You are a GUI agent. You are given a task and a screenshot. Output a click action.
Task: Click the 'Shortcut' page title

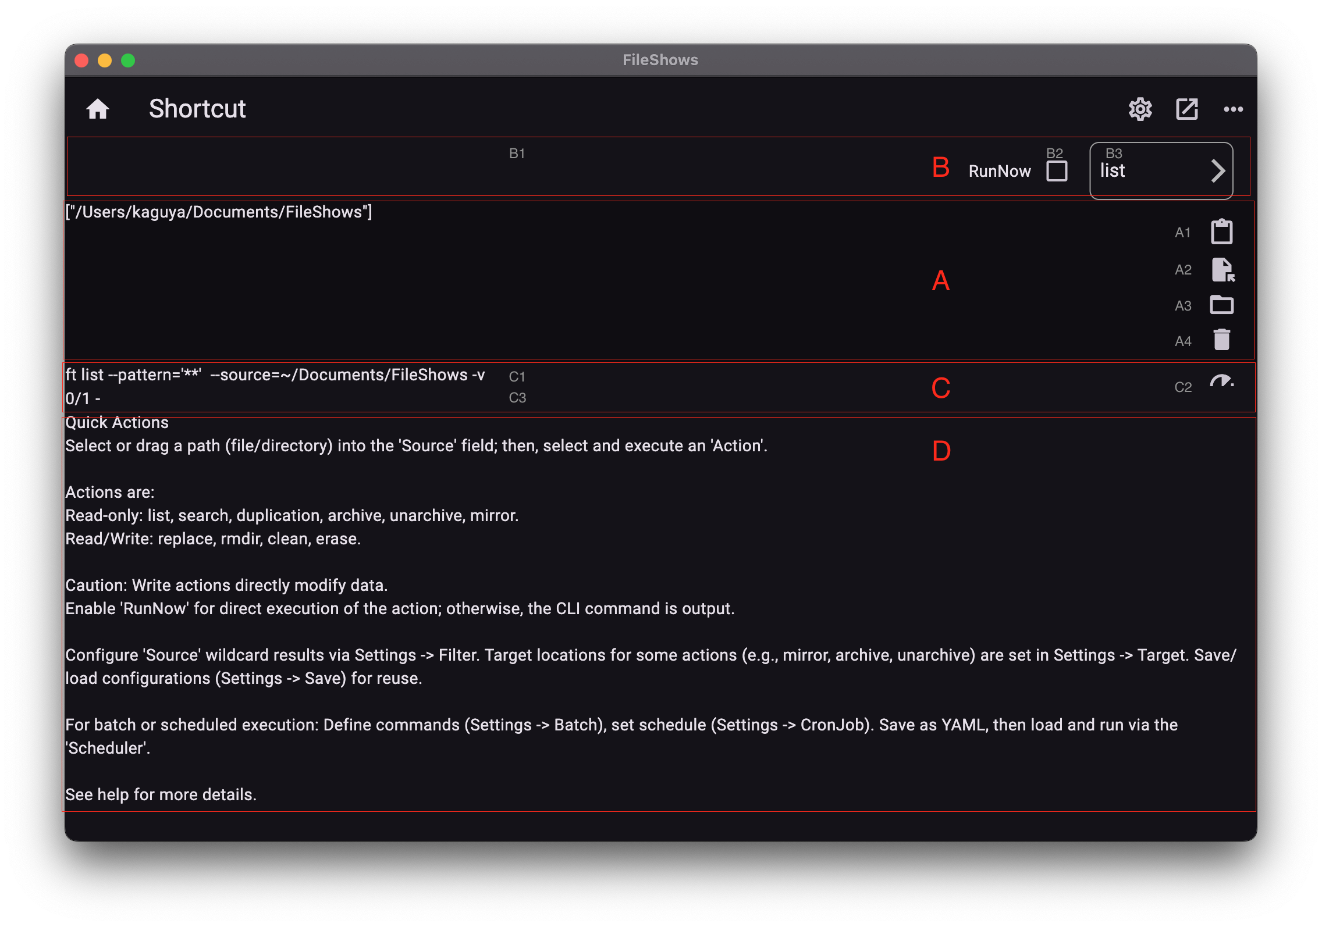197,109
